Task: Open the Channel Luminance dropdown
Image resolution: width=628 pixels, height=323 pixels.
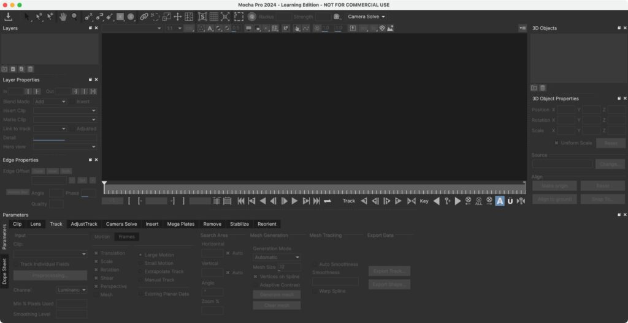Action: click(72, 290)
